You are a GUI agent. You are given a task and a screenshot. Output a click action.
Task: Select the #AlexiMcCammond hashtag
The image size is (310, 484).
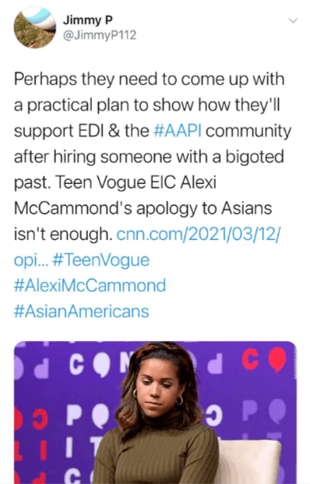click(90, 285)
